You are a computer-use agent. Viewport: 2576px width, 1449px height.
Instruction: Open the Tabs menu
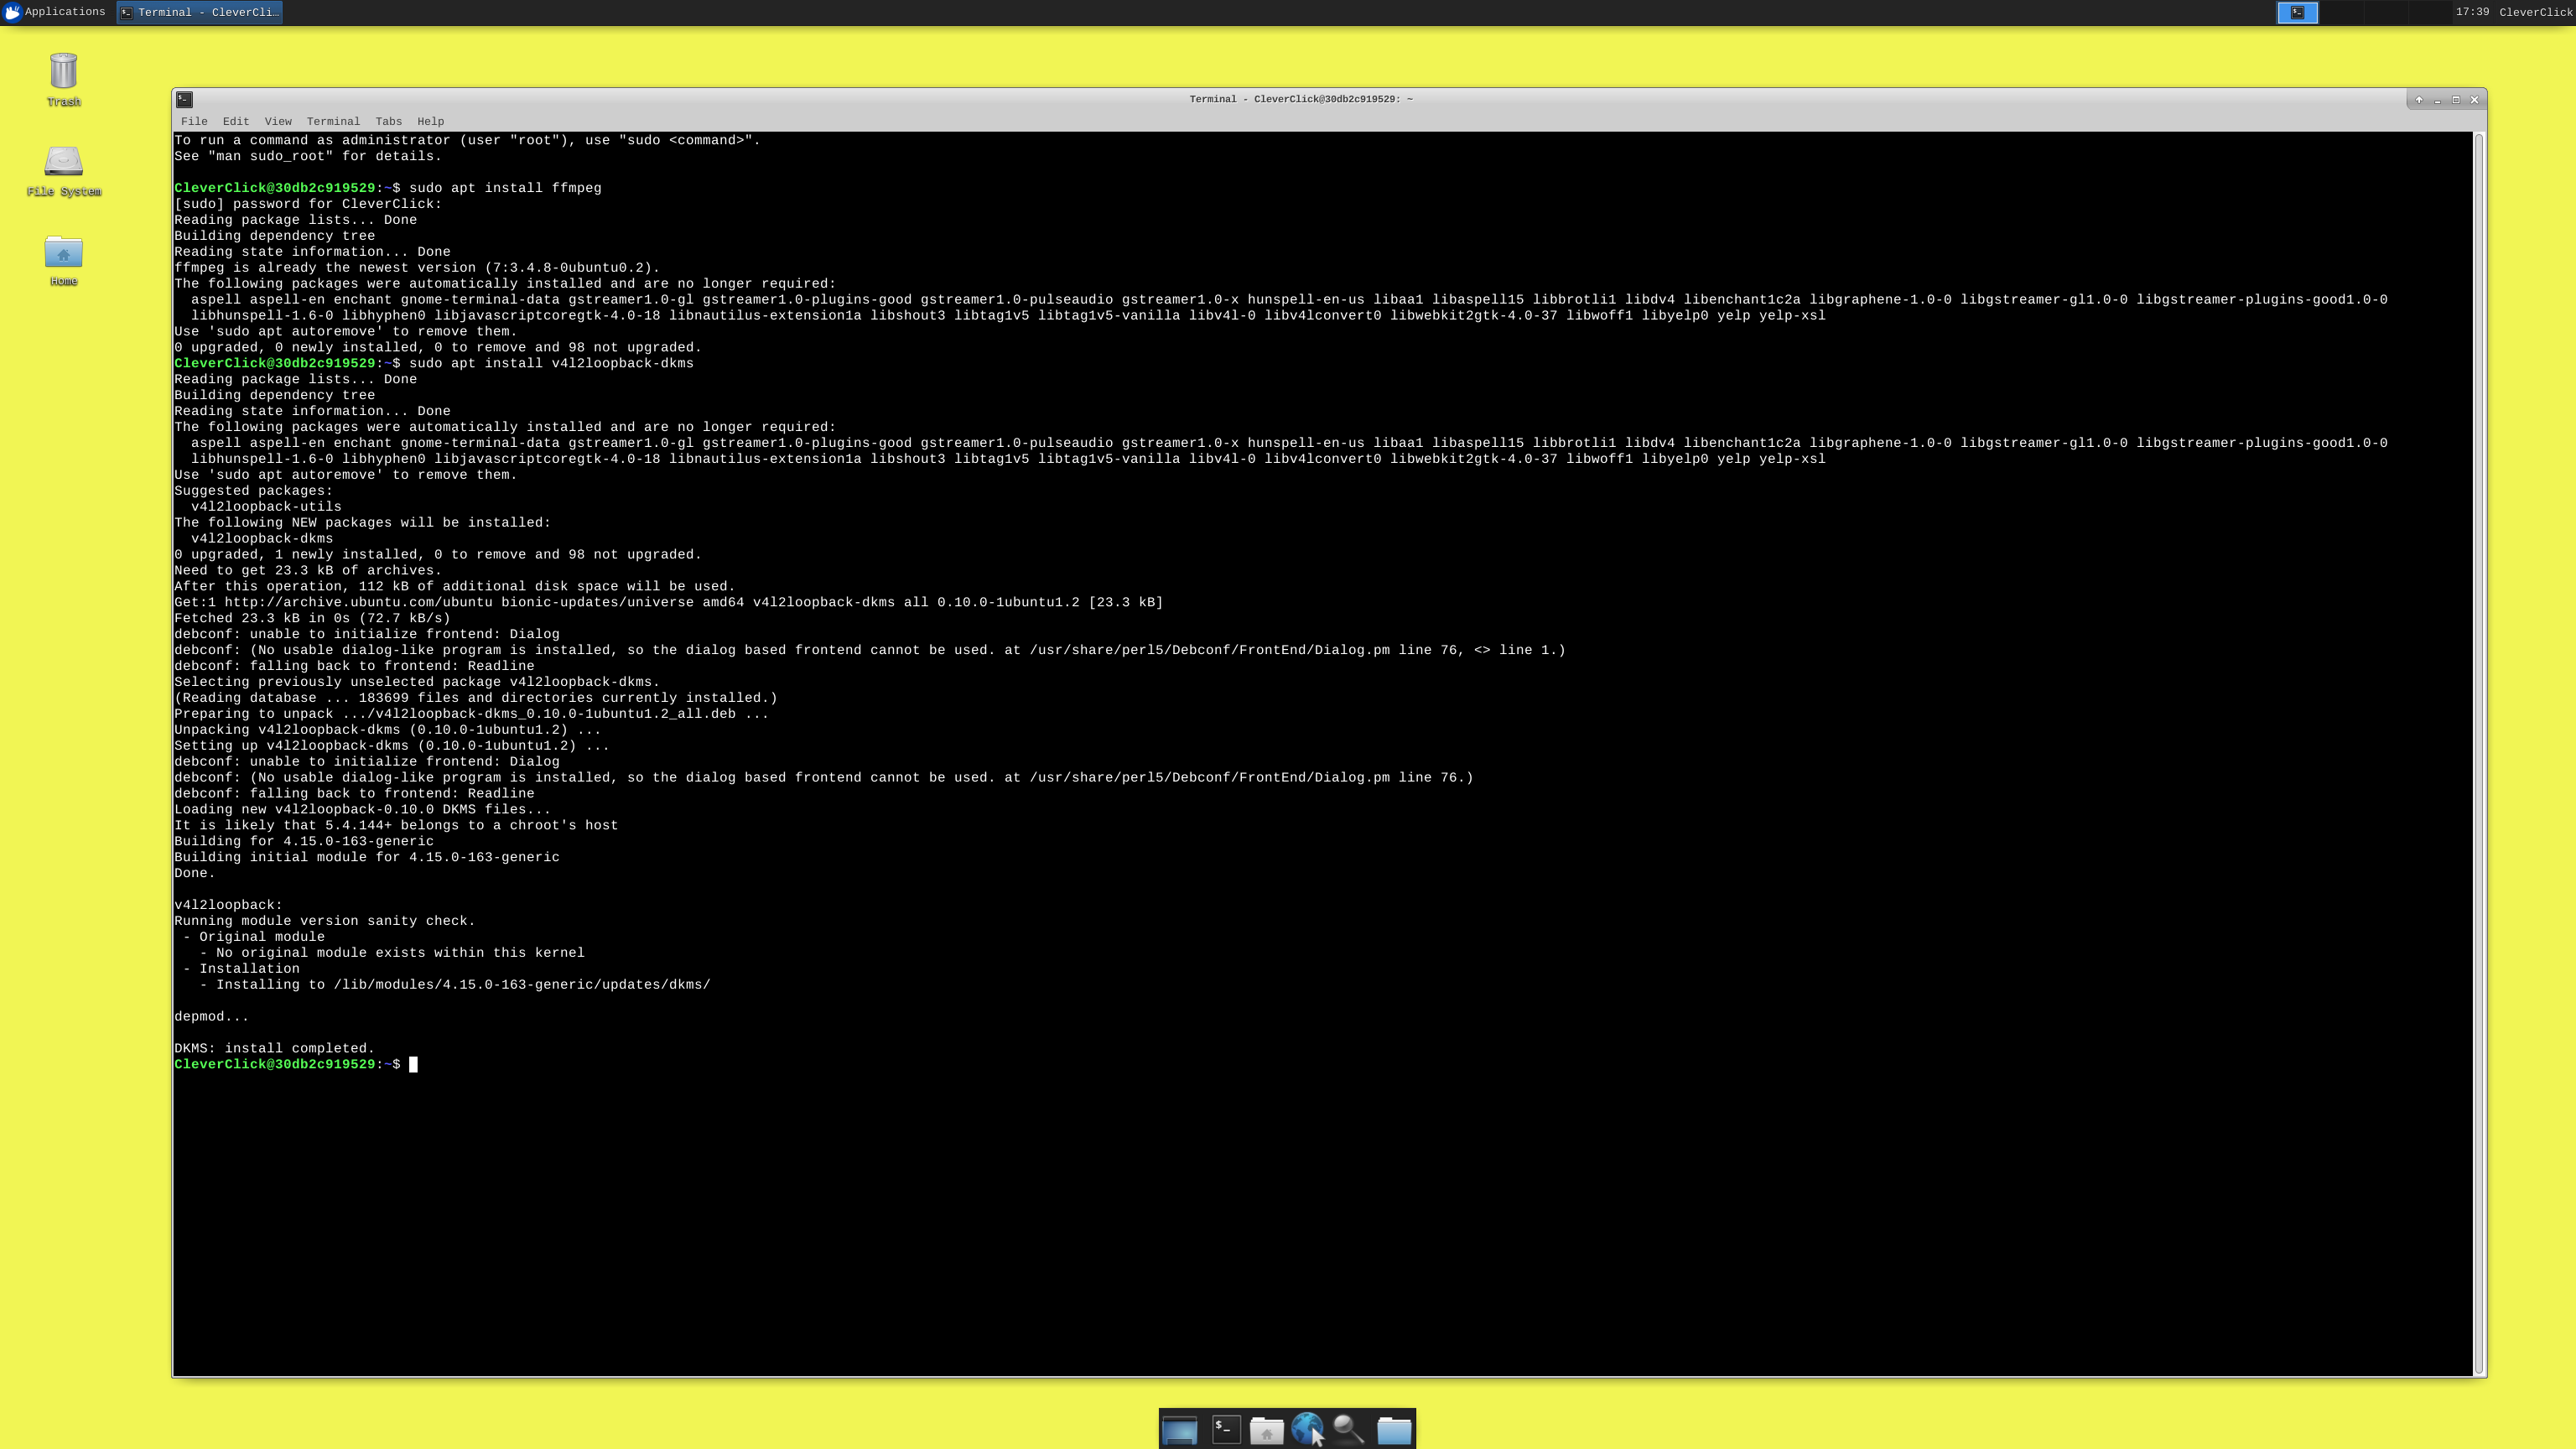tap(388, 121)
